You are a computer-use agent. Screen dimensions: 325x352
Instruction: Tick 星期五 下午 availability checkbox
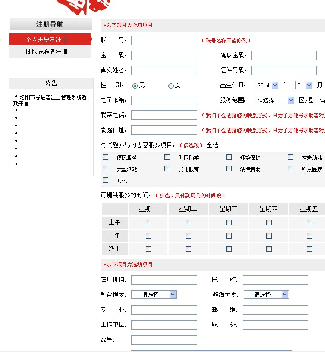pos(309,236)
